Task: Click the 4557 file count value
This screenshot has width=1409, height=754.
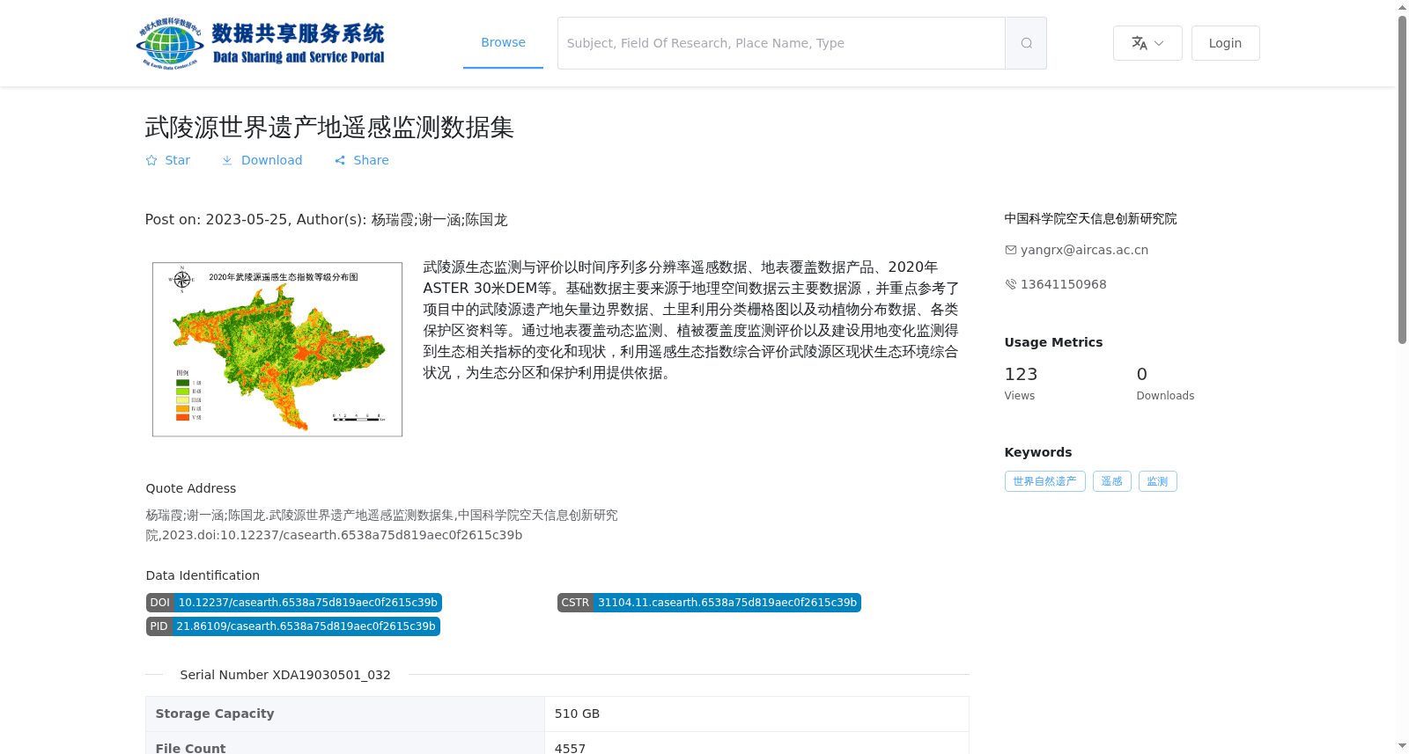Action: [570, 747]
